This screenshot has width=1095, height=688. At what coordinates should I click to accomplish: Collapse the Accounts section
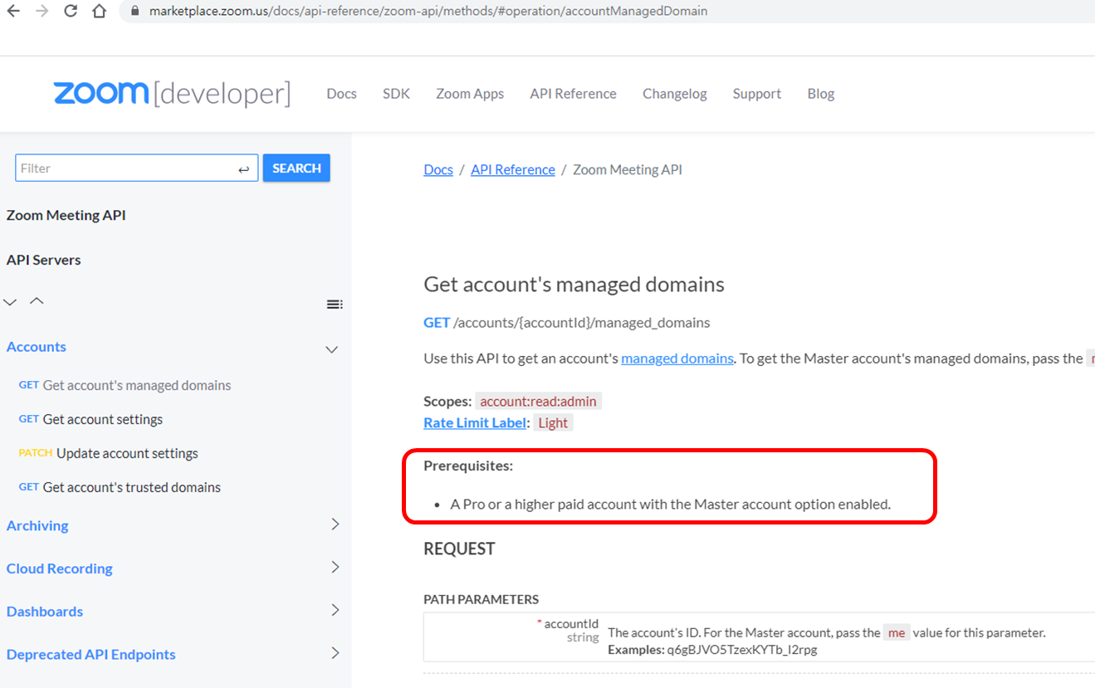(x=331, y=349)
